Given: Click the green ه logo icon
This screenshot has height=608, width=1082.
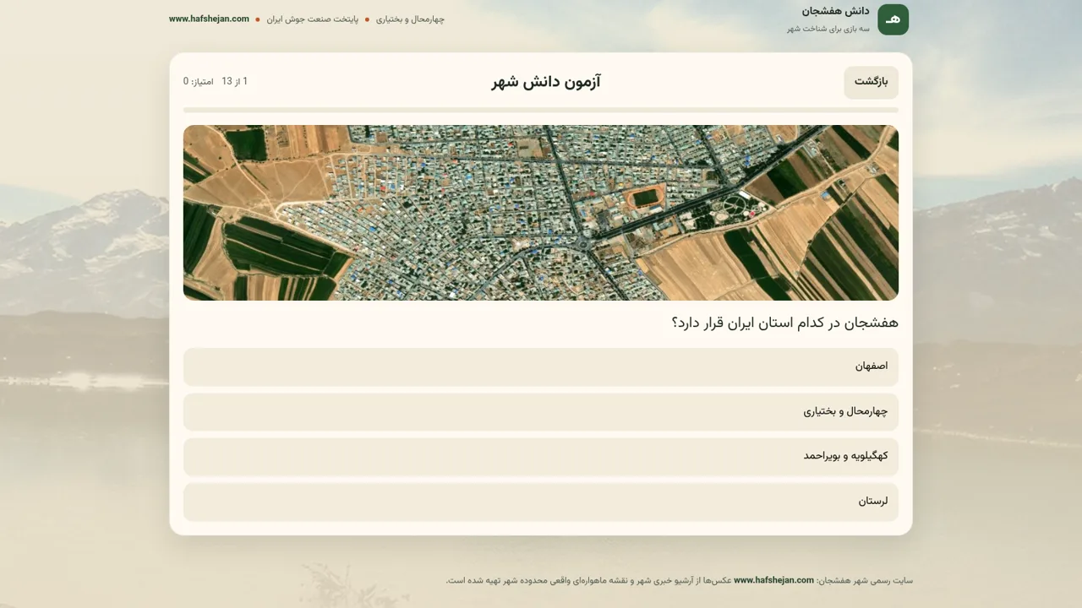Looking at the screenshot, I should tap(893, 19).
